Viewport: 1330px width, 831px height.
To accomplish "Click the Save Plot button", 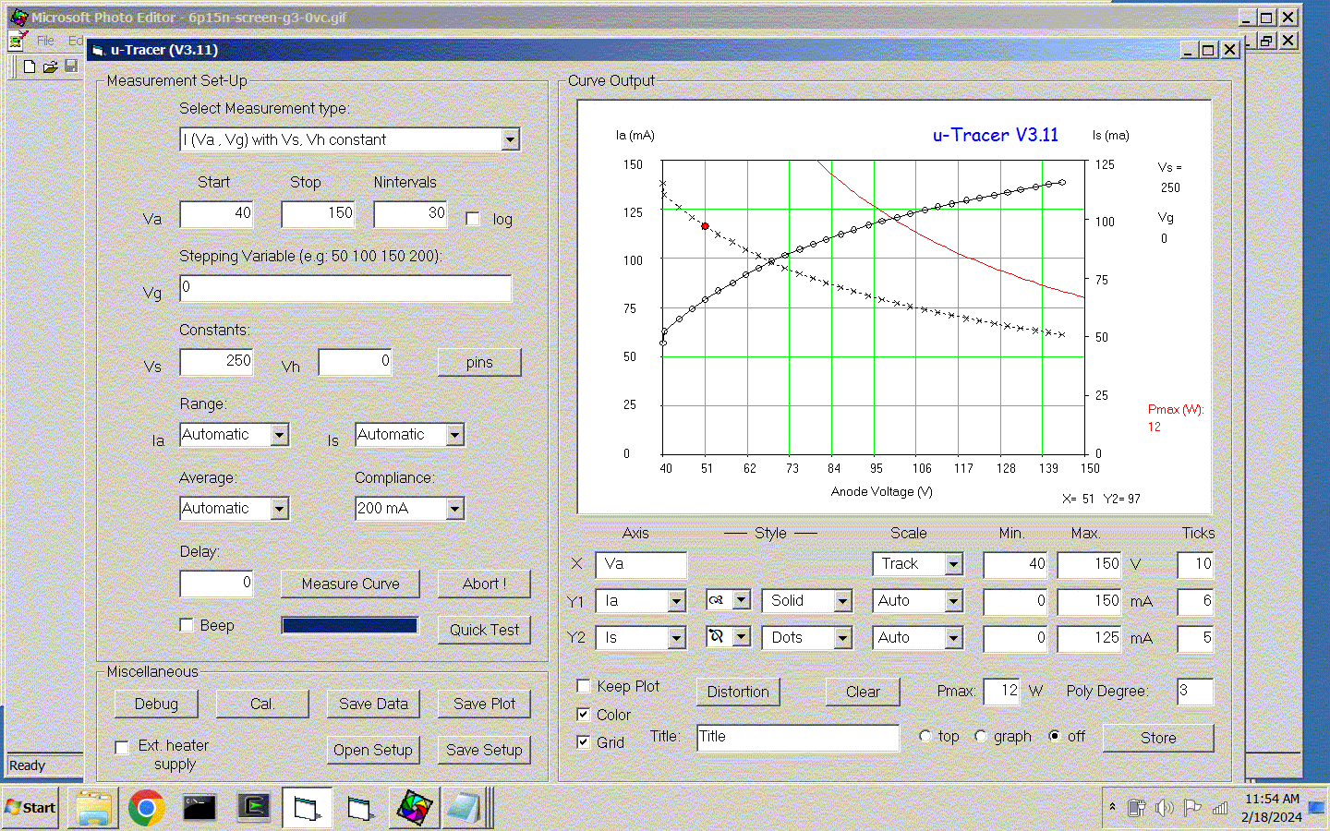I will pyautogui.click(x=484, y=704).
